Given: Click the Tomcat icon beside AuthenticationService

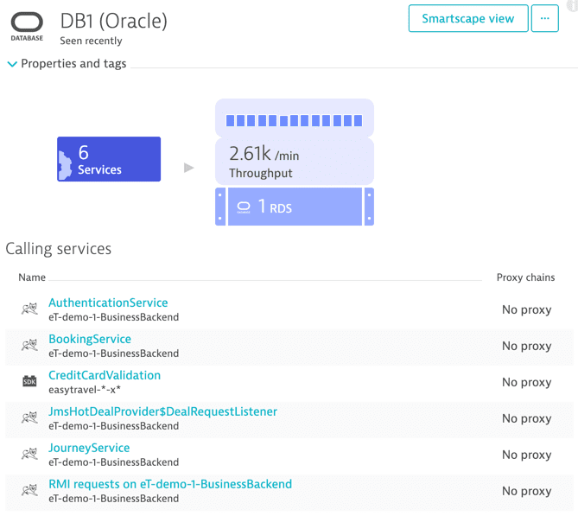Looking at the screenshot, I should [29, 309].
